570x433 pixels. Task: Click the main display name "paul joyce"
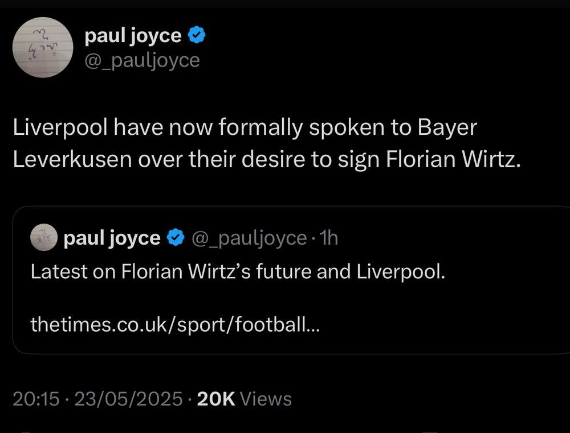tap(133, 36)
